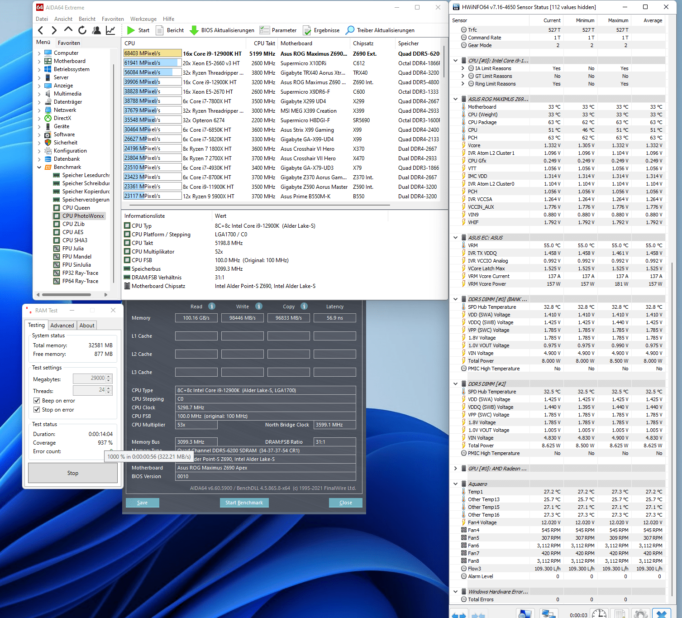This screenshot has height=618, width=682.
Task: Click the Maximum column header in HWiNFO
Action: (618, 20)
